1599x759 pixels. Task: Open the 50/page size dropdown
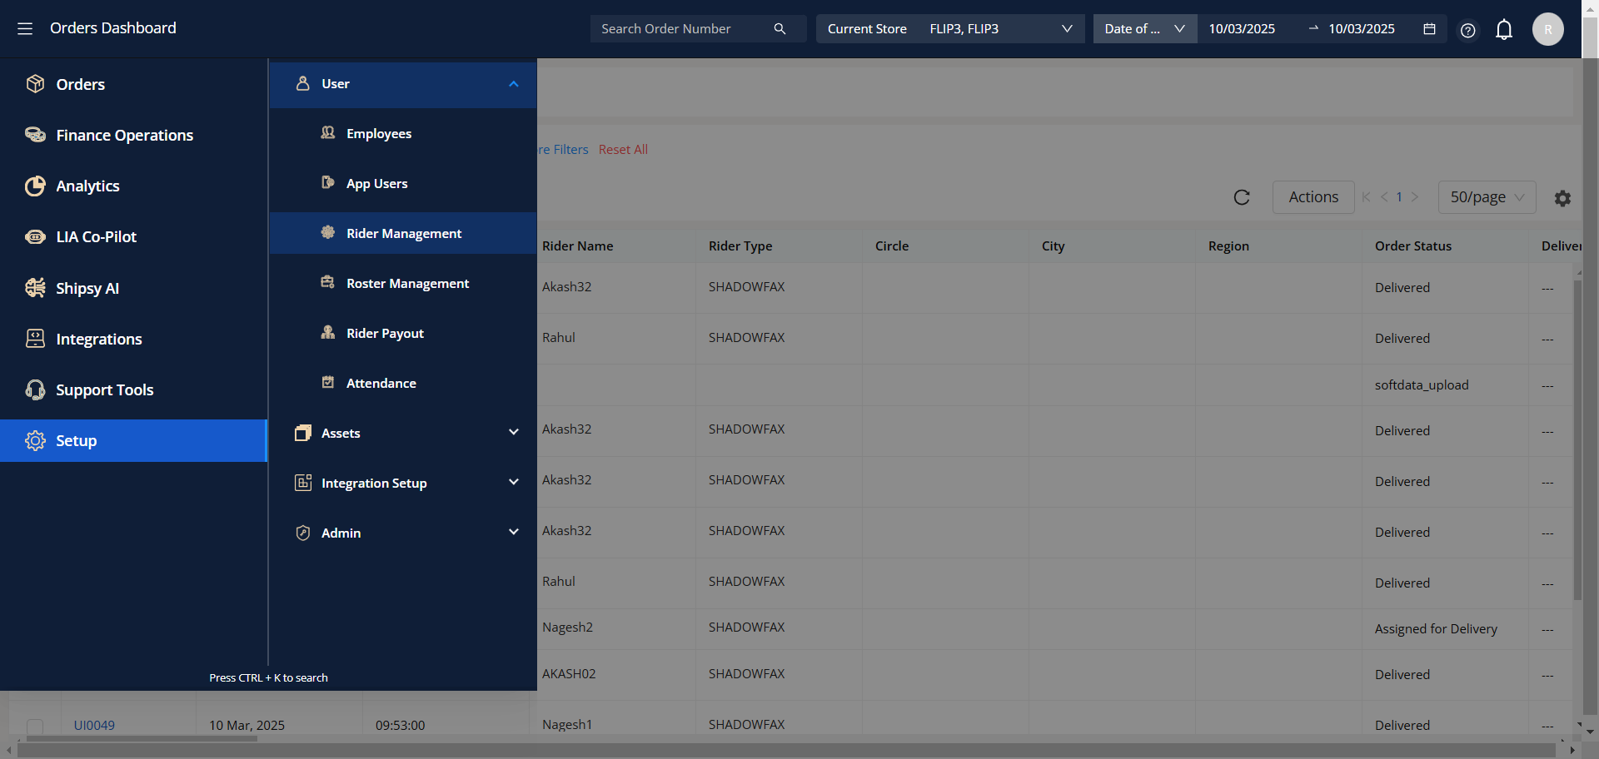[1487, 197]
